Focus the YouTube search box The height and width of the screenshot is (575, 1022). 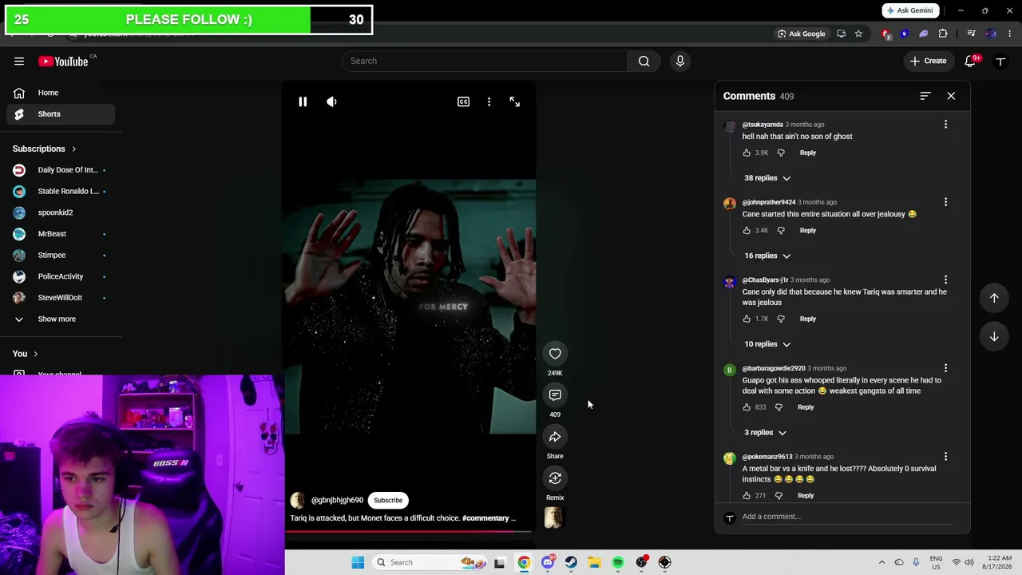click(x=485, y=61)
